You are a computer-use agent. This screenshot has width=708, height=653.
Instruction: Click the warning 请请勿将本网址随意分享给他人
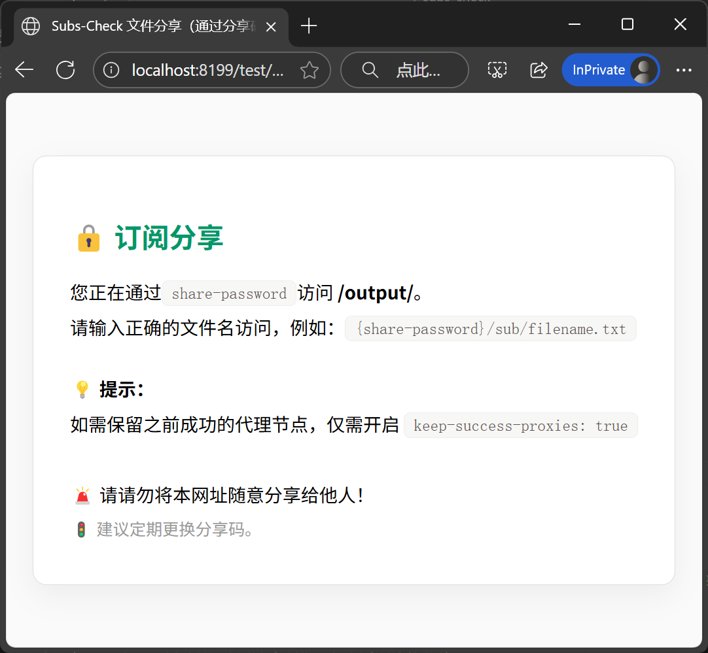click(232, 495)
